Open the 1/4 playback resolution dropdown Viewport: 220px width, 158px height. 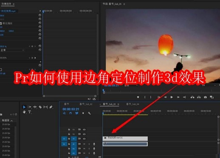click(209, 85)
